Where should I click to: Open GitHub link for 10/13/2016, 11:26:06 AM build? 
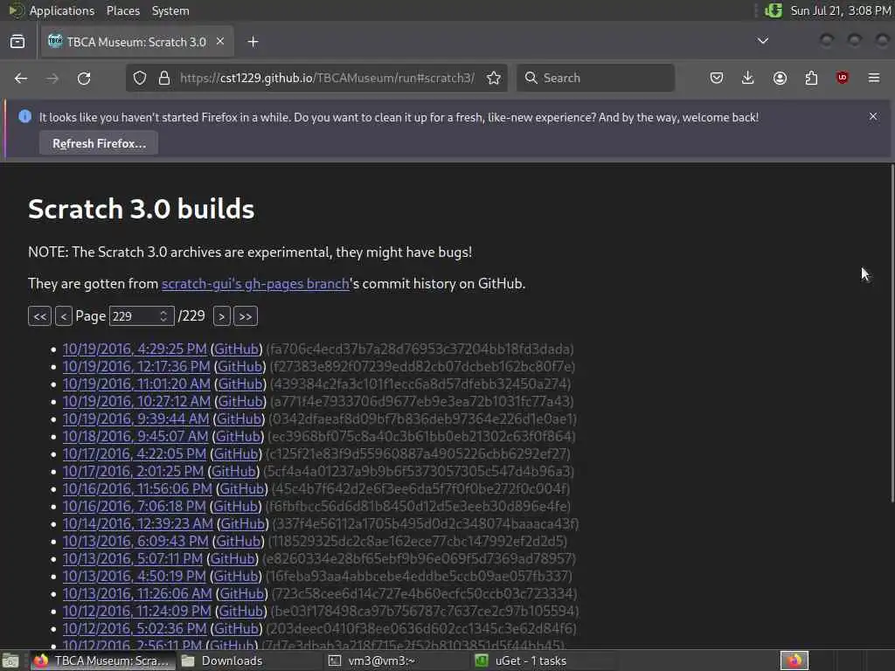point(241,594)
